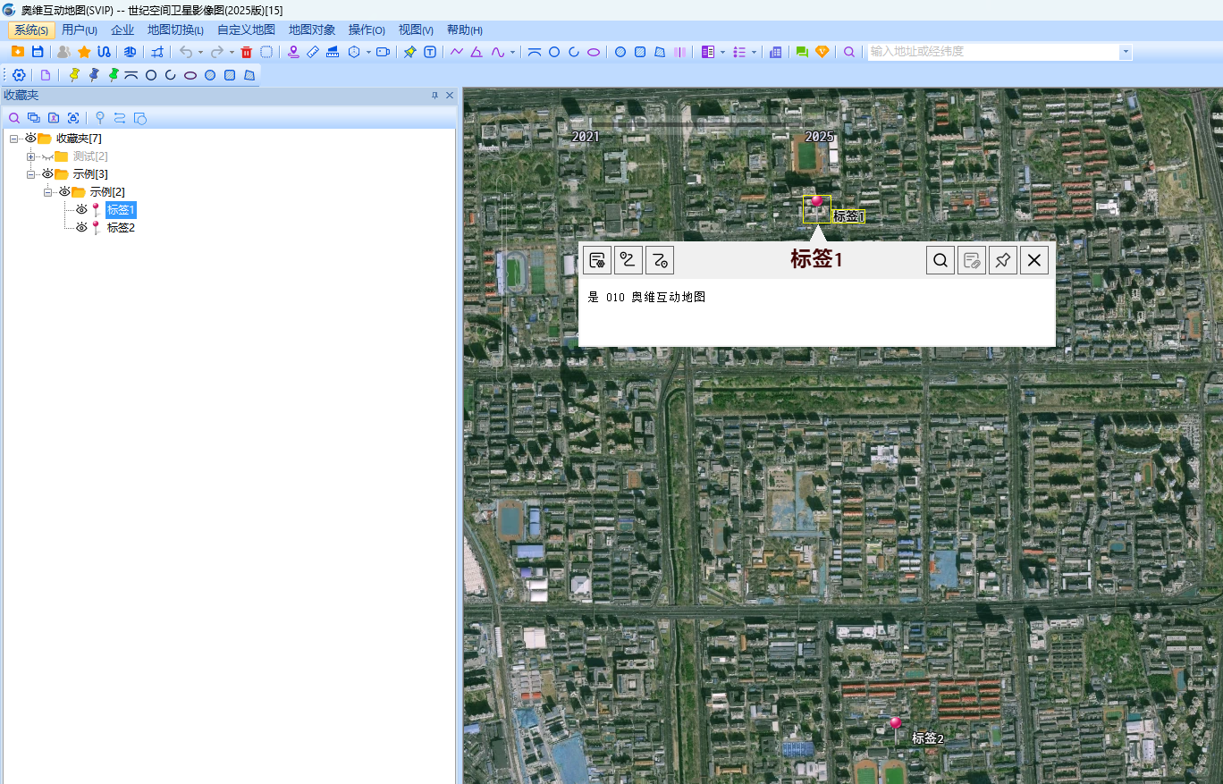Click the gear settings icon in second toolbar
Viewport: 1223px width, 784px height.
(x=19, y=75)
